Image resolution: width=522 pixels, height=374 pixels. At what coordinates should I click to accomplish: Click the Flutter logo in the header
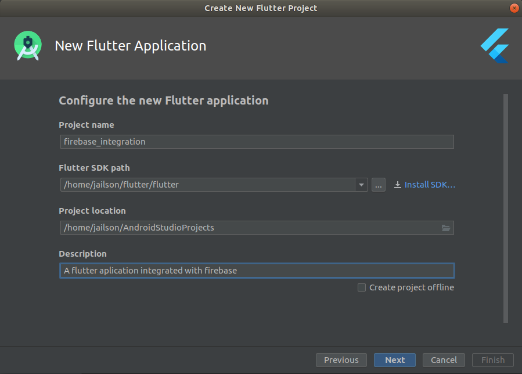click(x=495, y=46)
